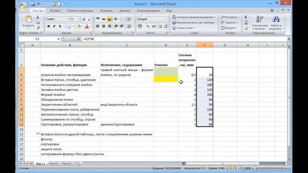The width and height of the screenshot is (308, 173).
Task: Click Вставить in the Ячейки group
Action: (230, 17)
